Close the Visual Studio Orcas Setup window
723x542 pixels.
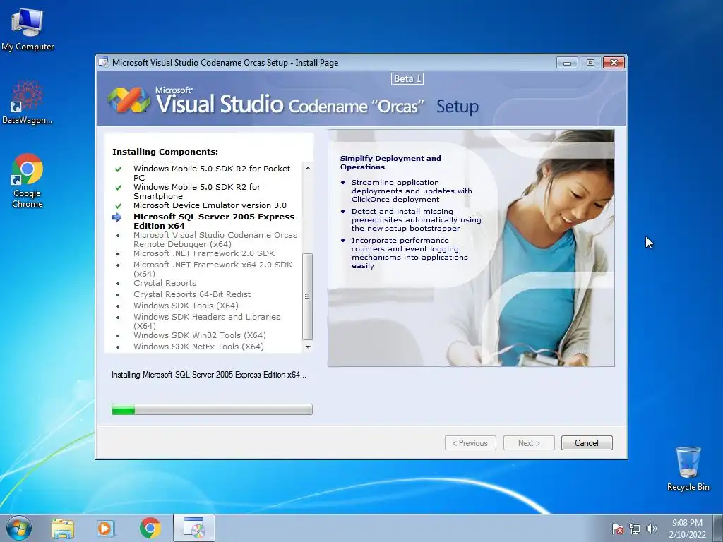click(x=614, y=63)
